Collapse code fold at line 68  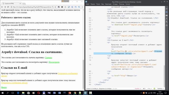(x=92, y=29)
